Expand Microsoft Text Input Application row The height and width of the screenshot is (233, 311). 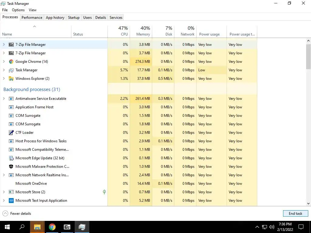tap(4, 201)
